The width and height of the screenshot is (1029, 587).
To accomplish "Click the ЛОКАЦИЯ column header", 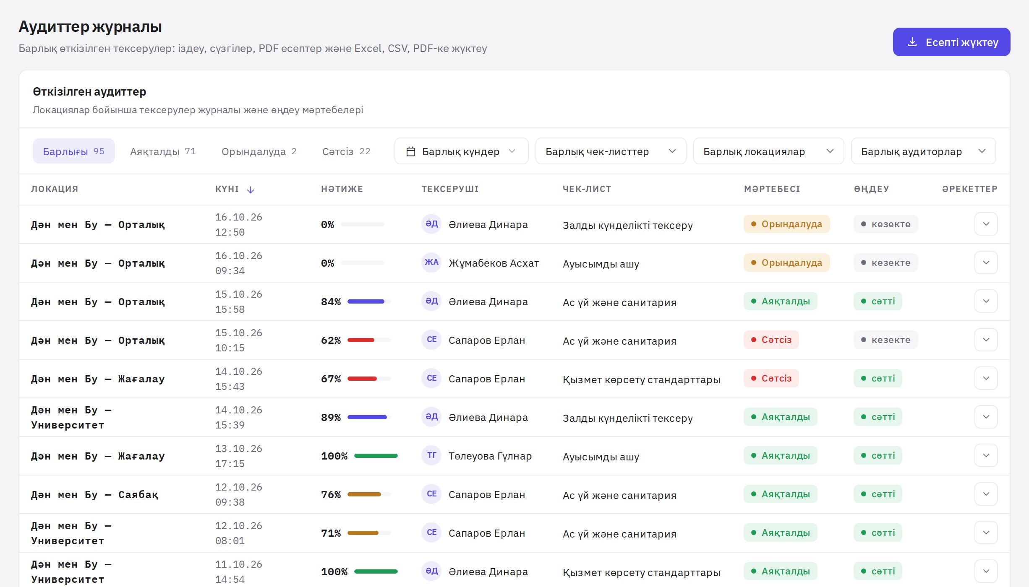I will coord(55,189).
